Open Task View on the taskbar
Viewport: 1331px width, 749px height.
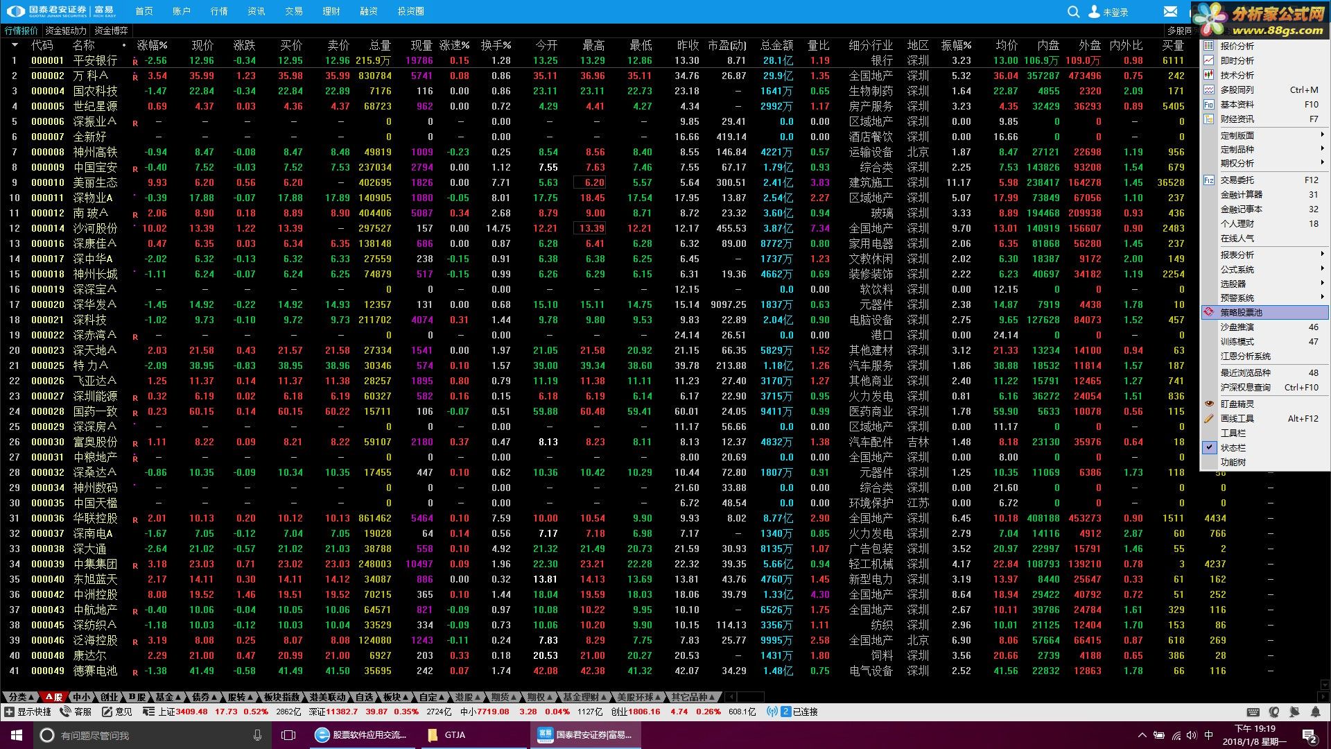(x=288, y=735)
